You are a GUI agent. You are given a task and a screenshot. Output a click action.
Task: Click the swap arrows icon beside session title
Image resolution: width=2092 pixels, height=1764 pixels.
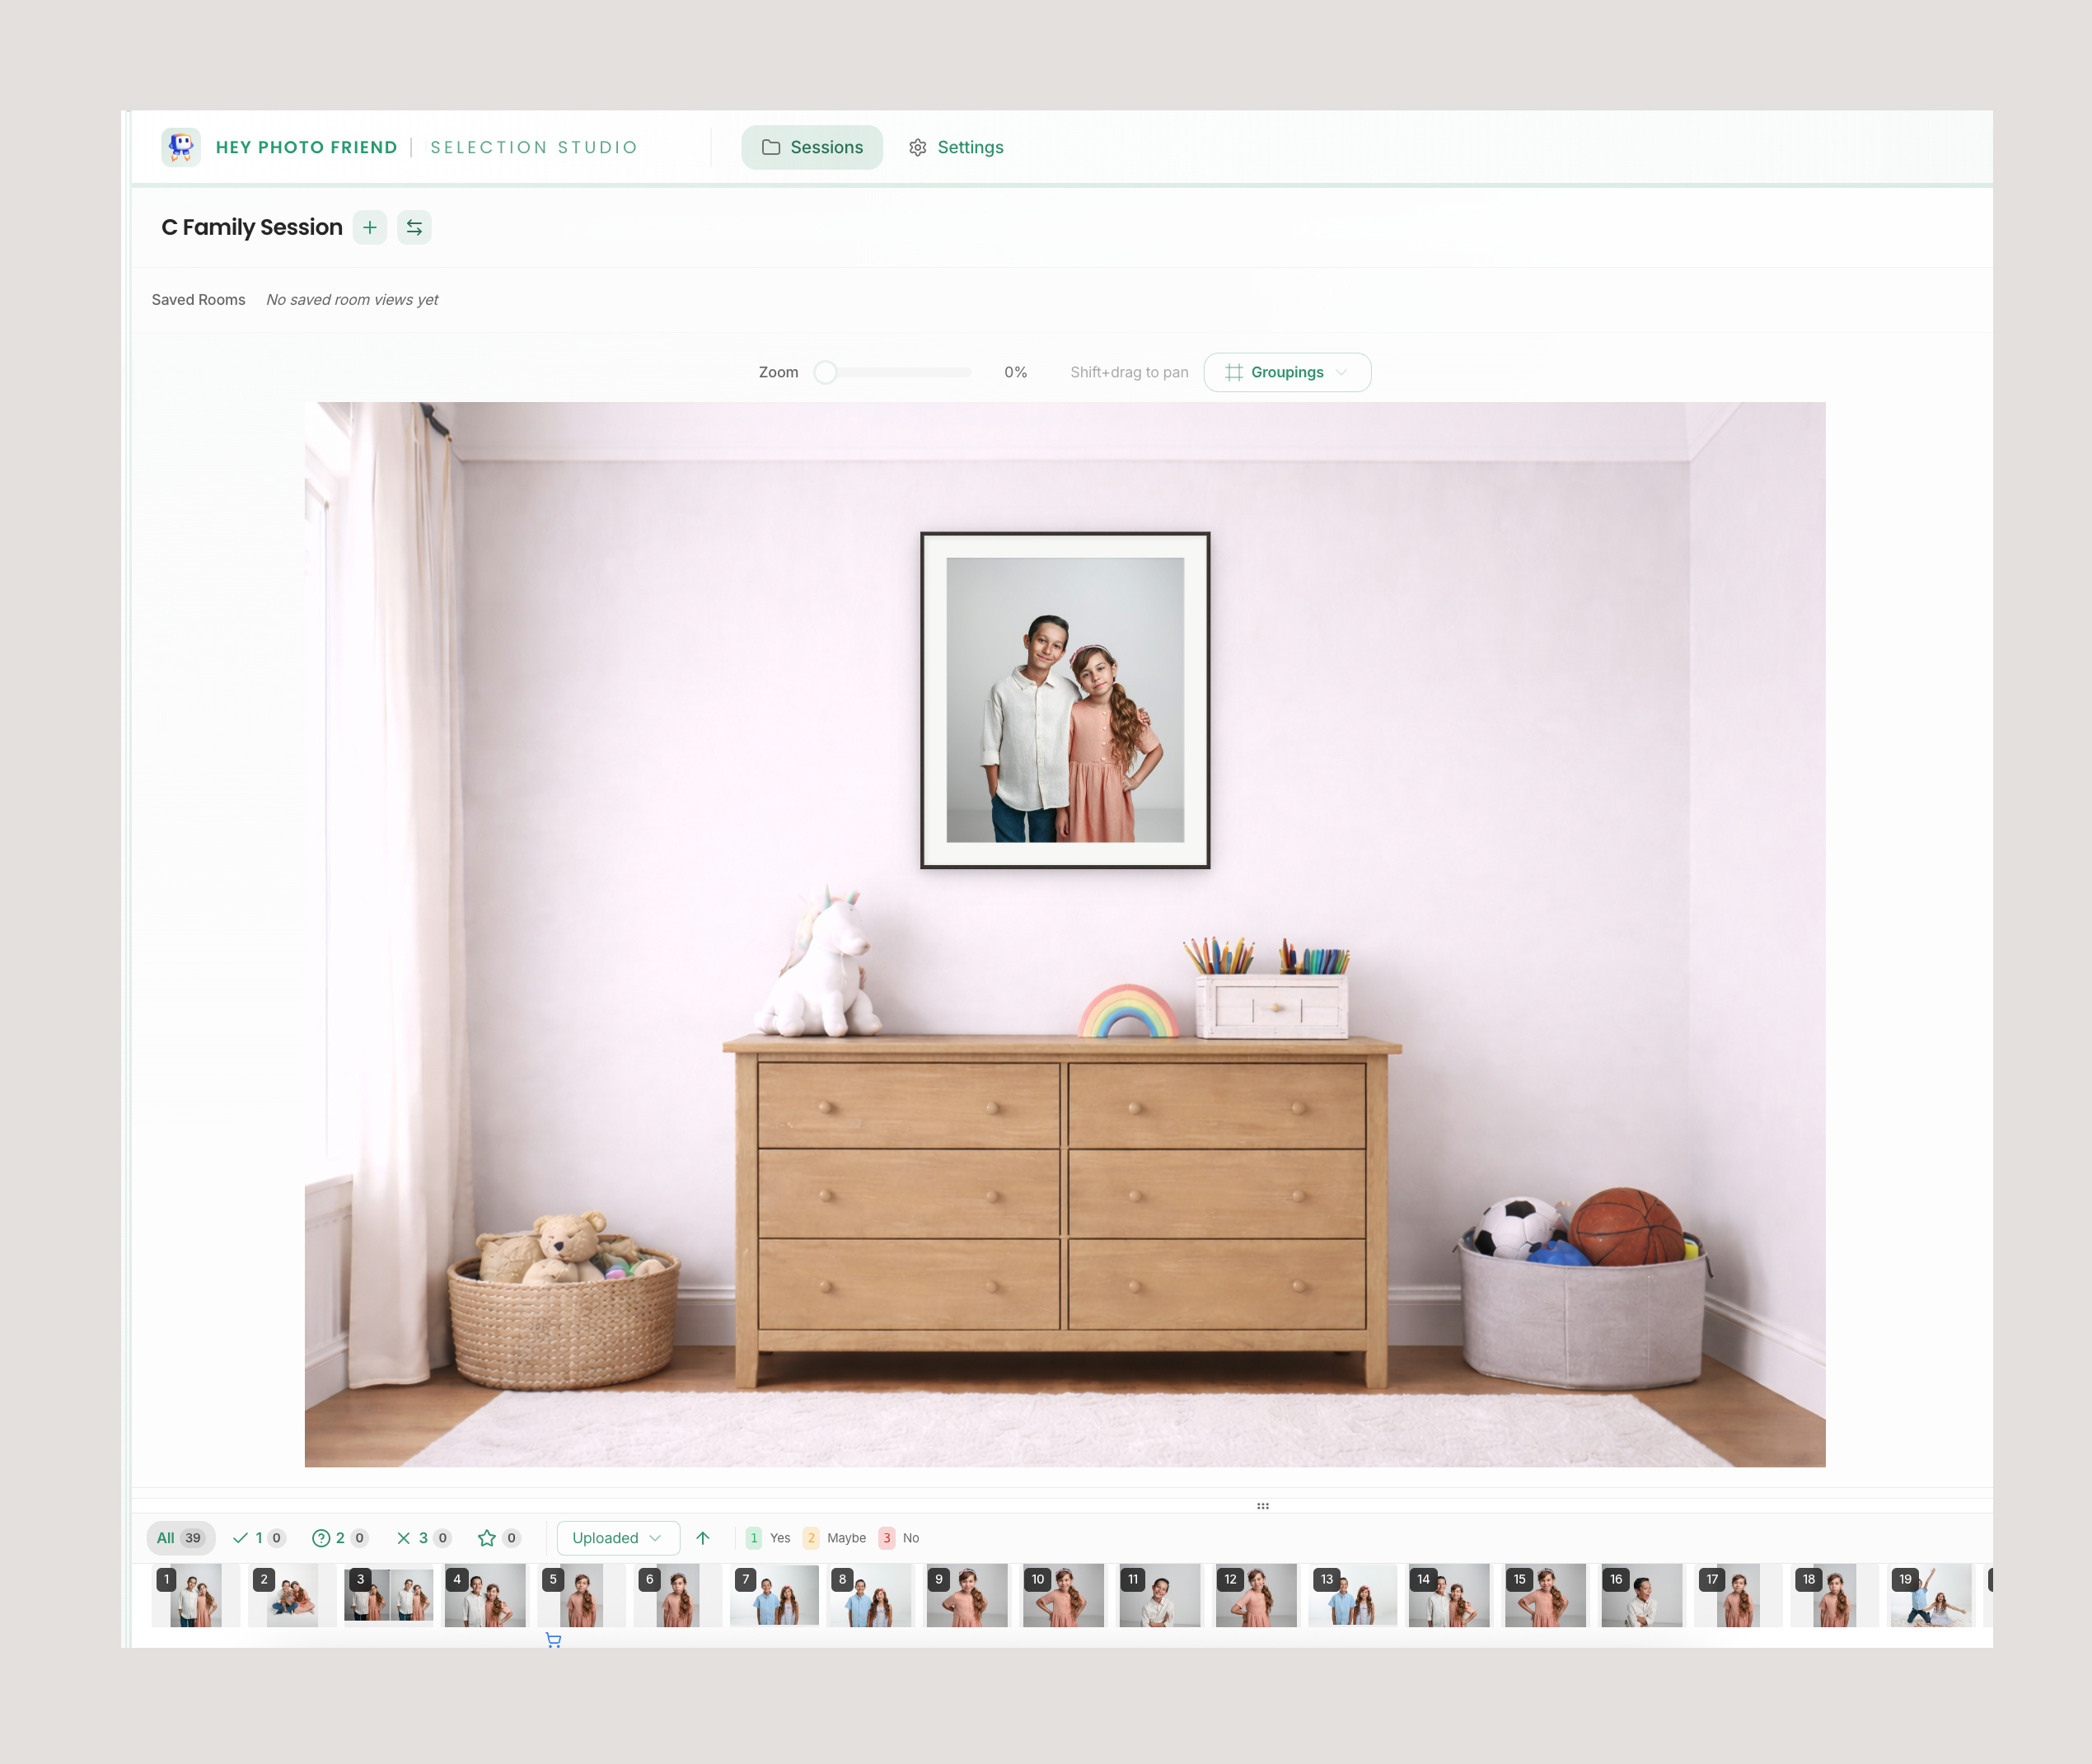tap(414, 228)
